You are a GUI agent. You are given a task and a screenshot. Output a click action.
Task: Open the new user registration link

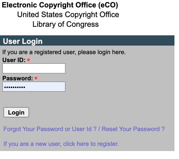[x=61, y=144]
